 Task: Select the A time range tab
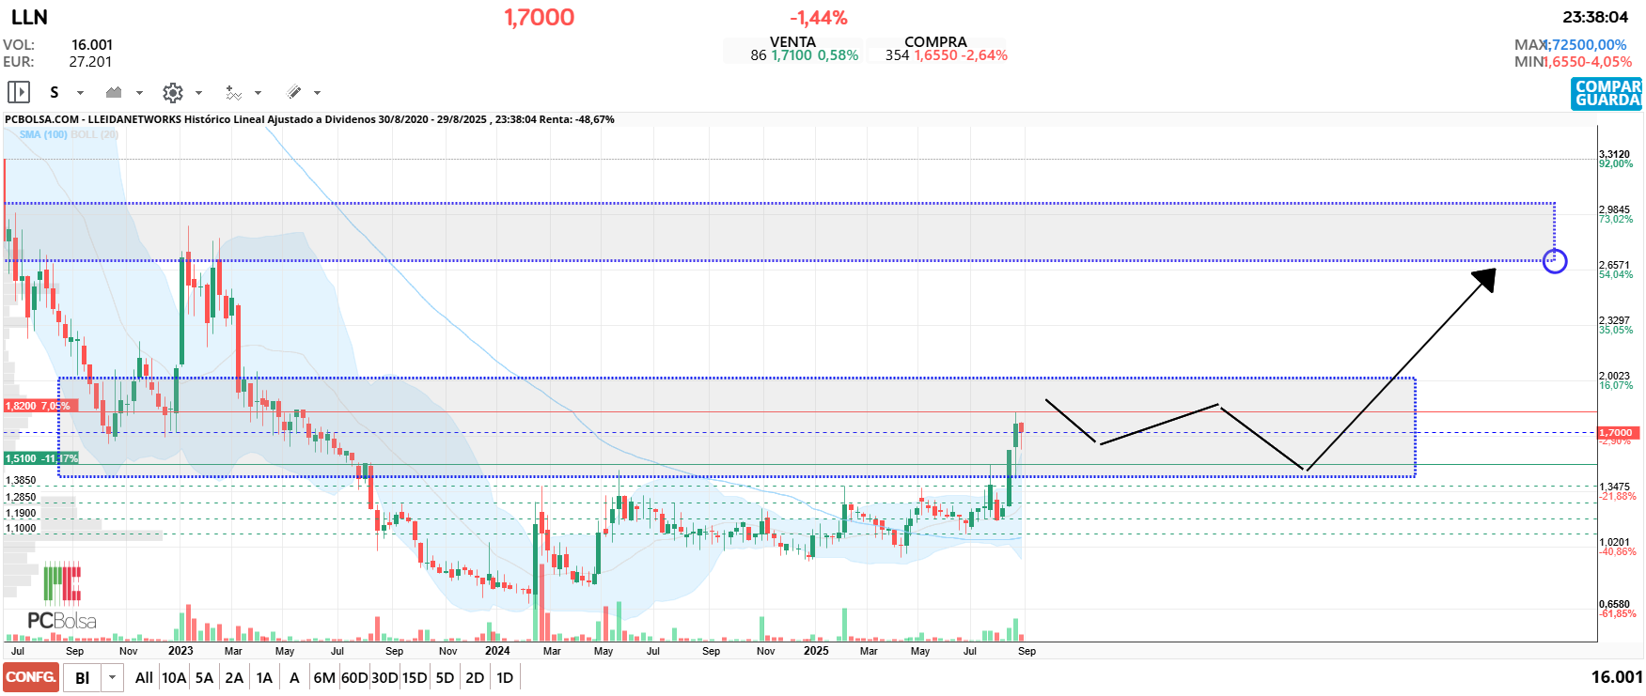pos(294,677)
